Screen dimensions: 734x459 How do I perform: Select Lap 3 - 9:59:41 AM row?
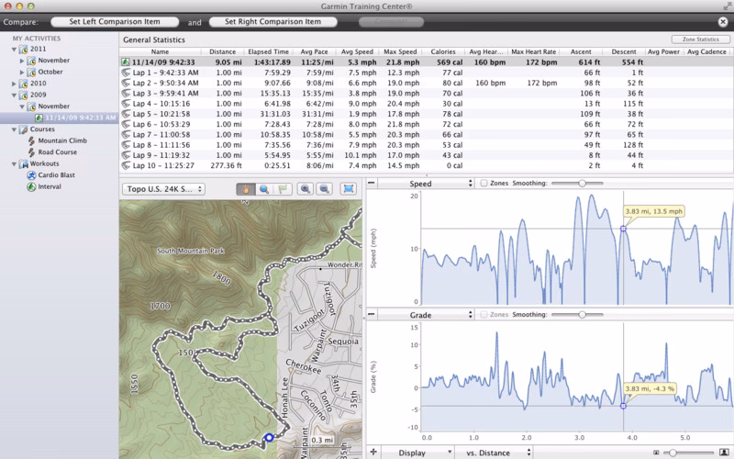tap(427, 94)
